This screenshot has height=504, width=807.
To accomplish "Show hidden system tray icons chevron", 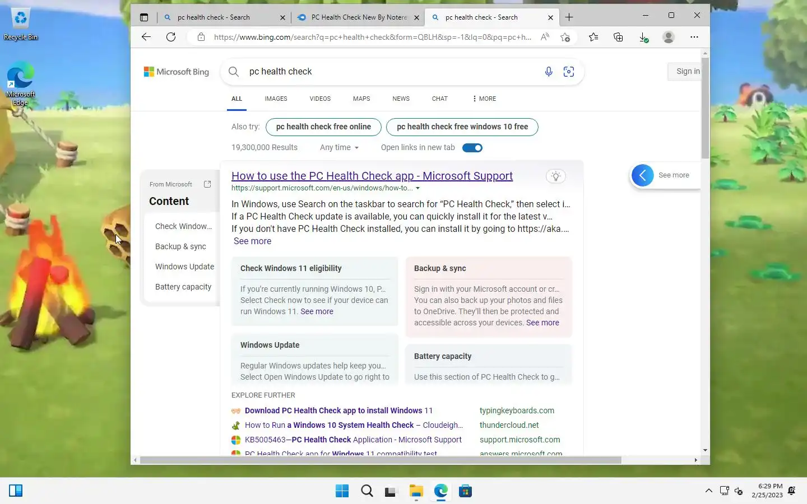I will (x=708, y=491).
